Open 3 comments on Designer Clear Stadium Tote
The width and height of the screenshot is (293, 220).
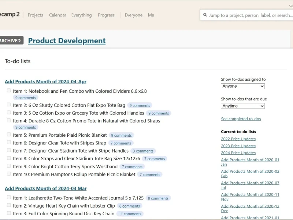point(143,151)
